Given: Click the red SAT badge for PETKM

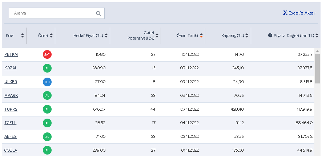Looking at the screenshot, I should (47, 54).
